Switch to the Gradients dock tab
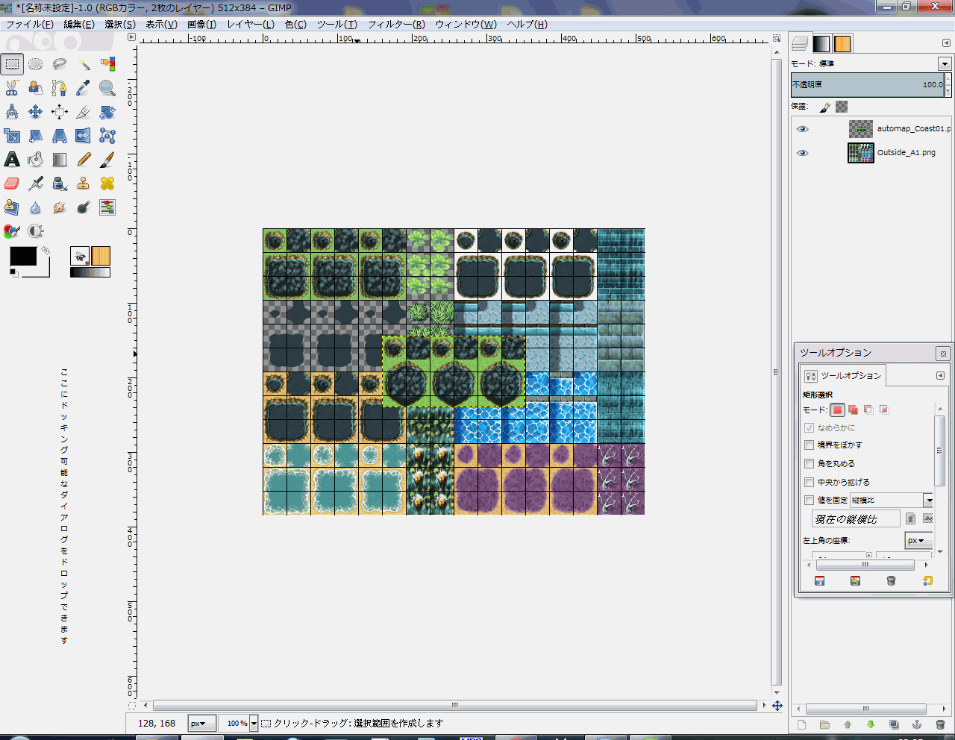Image resolution: width=955 pixels, height=740 pixels. (821, 43)
